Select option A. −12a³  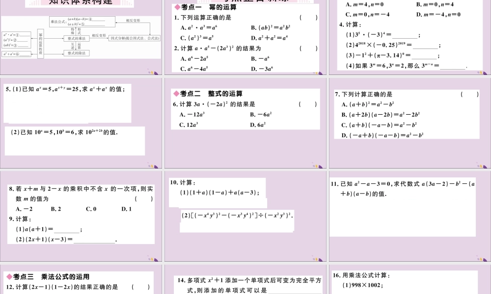point(192,115)
